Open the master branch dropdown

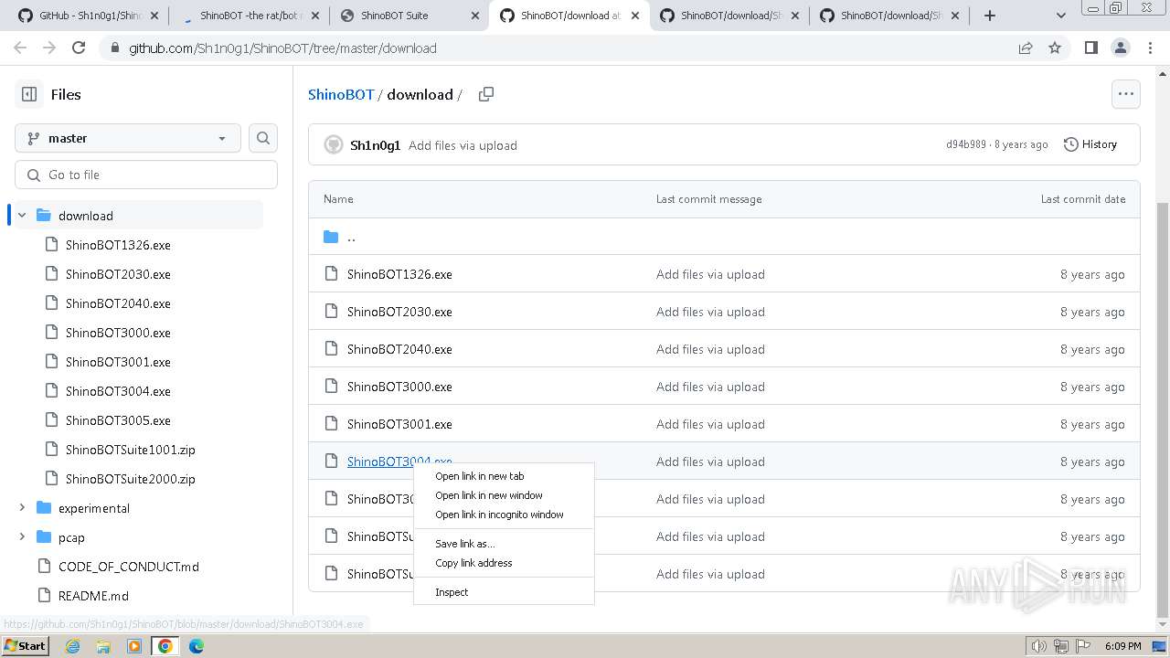128,138
